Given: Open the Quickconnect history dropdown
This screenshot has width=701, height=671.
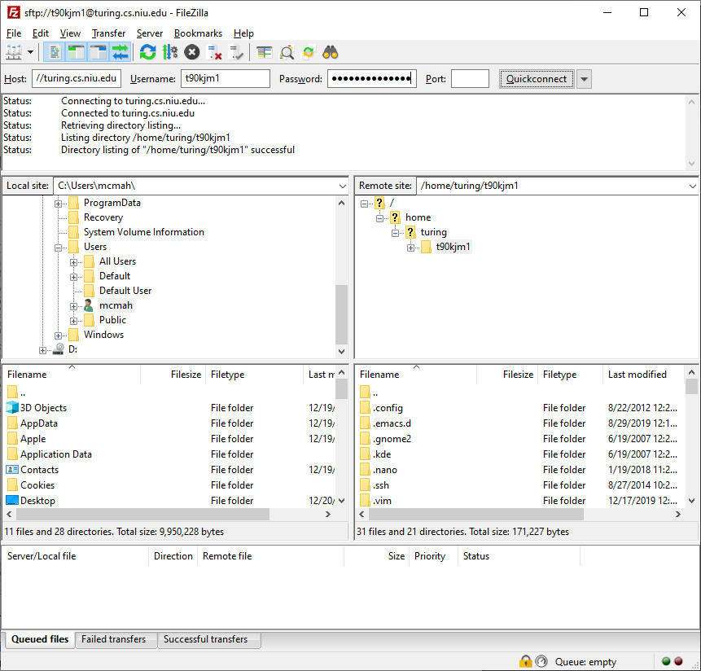Looking at the screenshot, I should pyautogui.click(x=584, y=79).
